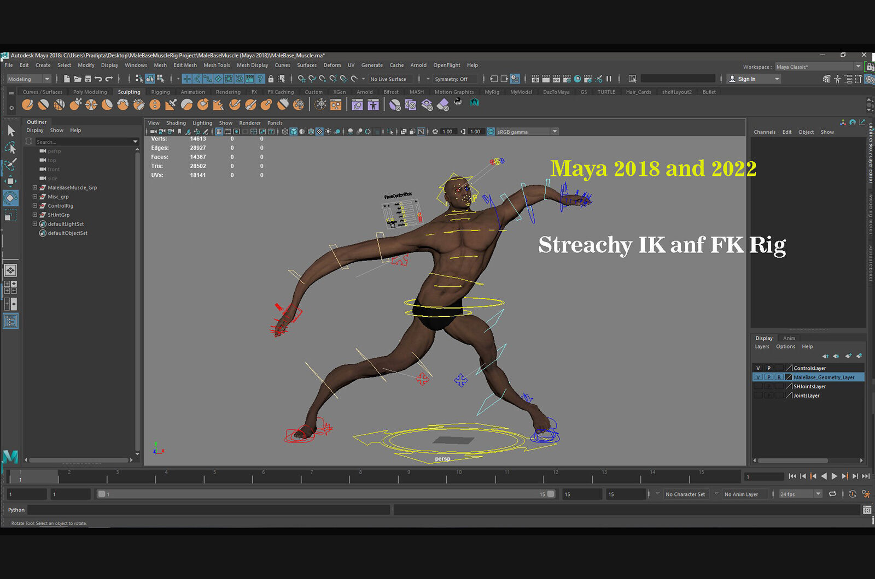Choose the Lasso select tool
The image size is (875, 579).
[10, 147]
